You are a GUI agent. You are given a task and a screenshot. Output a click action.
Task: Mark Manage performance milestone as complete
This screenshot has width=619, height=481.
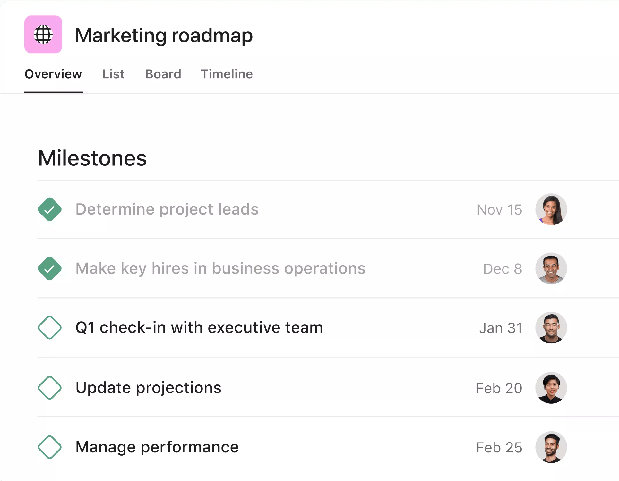click(x=50, y=447)
